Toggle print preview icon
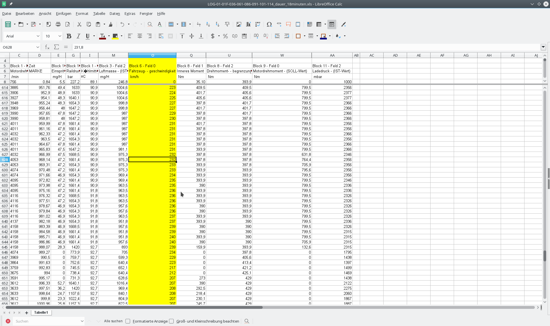The height and width of the screenshot is (326, 550). point(68,24)
